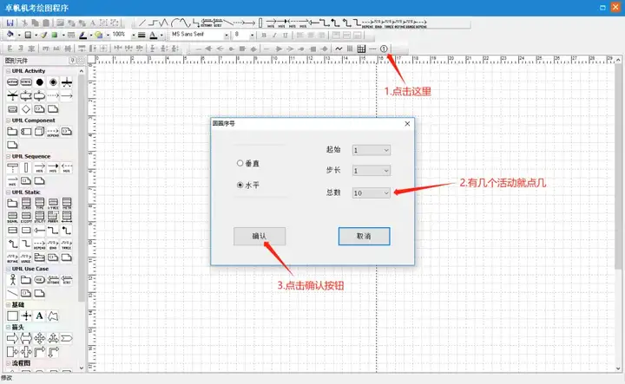This screenshot has width=625, height=384.
Task: Pick the diamond decision shape in UML Activity
Action: click(26, 109)
